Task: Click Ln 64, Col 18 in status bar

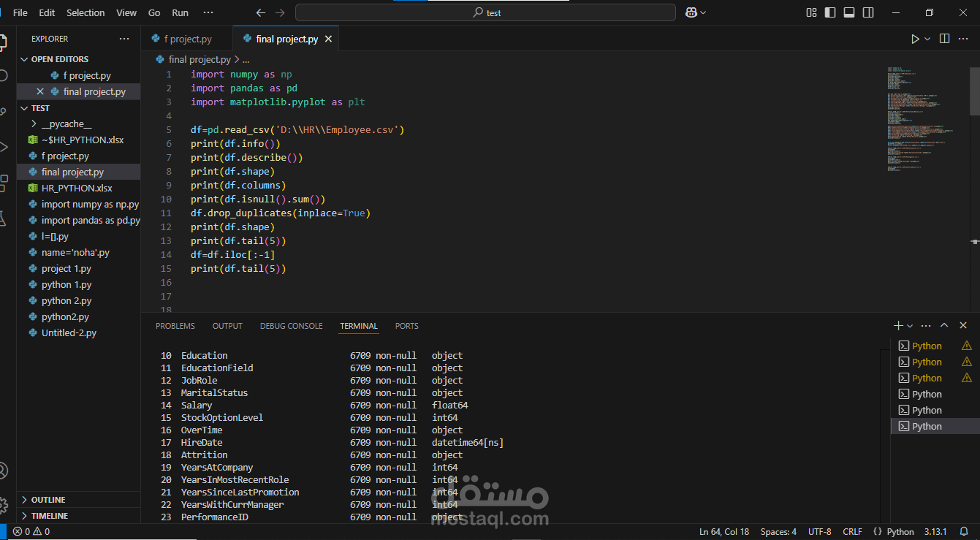Action: (x=724, y=531)
